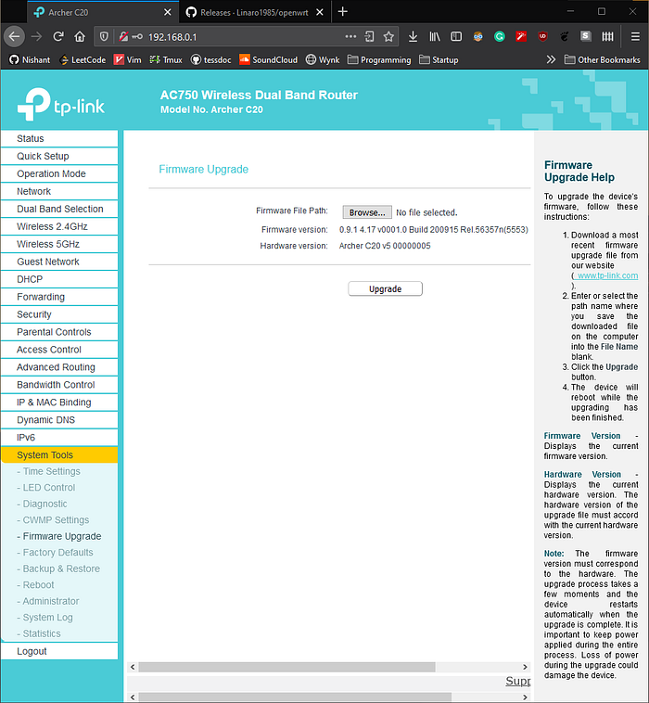Image resolution: width=649 pixels, height=703 pixels.
Task: Select Operation Mode in sidebar
Action: (x=59, y=173)
